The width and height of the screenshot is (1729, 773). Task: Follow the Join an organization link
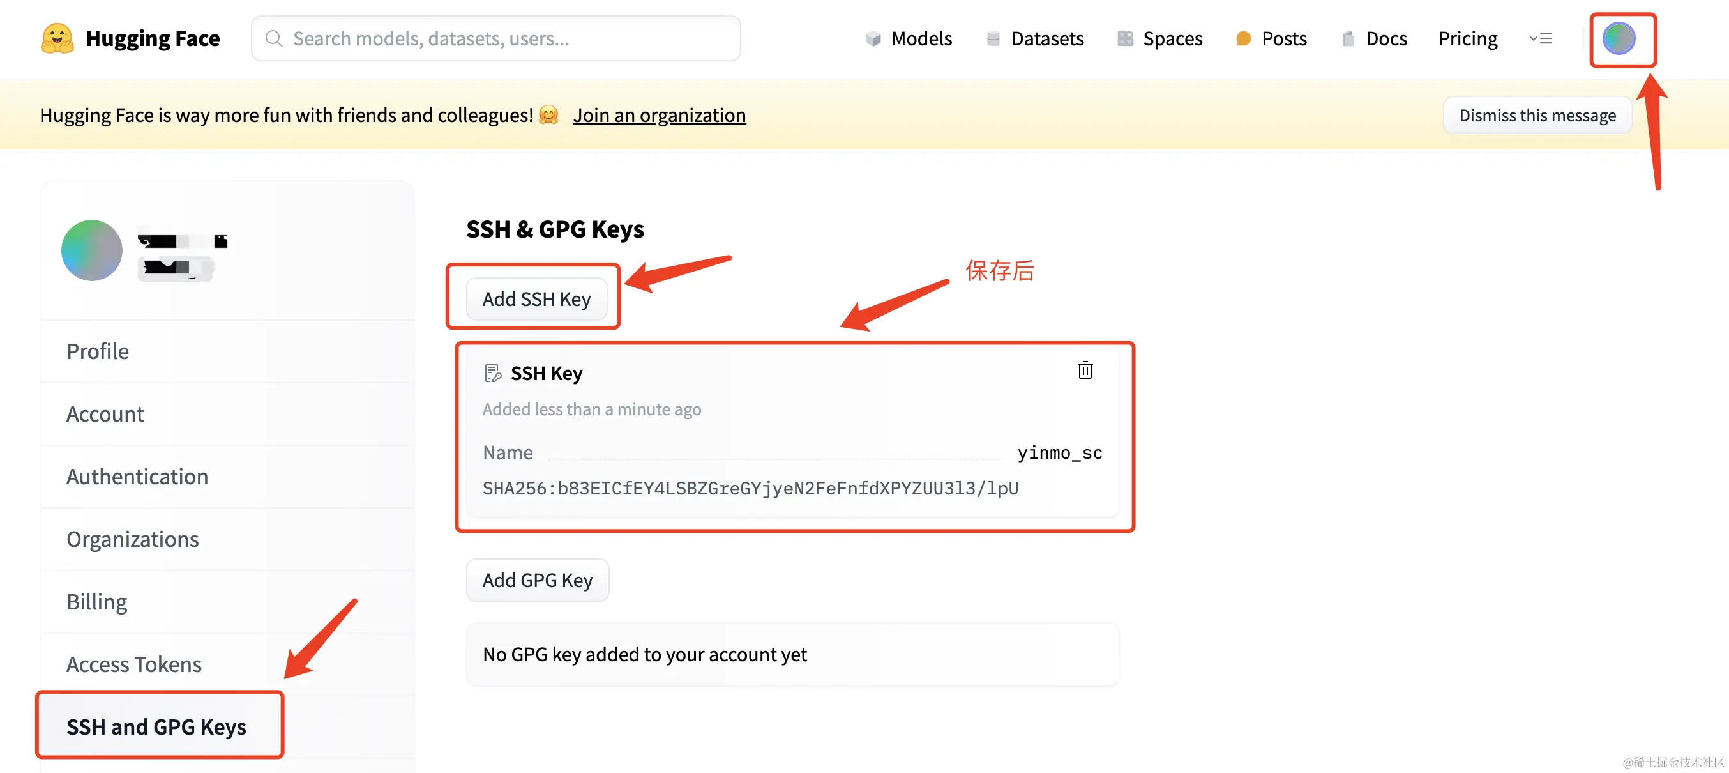point(659,116)
